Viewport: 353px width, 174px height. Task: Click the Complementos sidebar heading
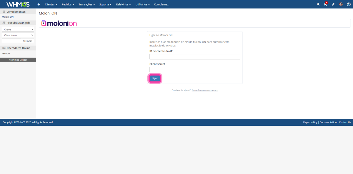(16, 12)
